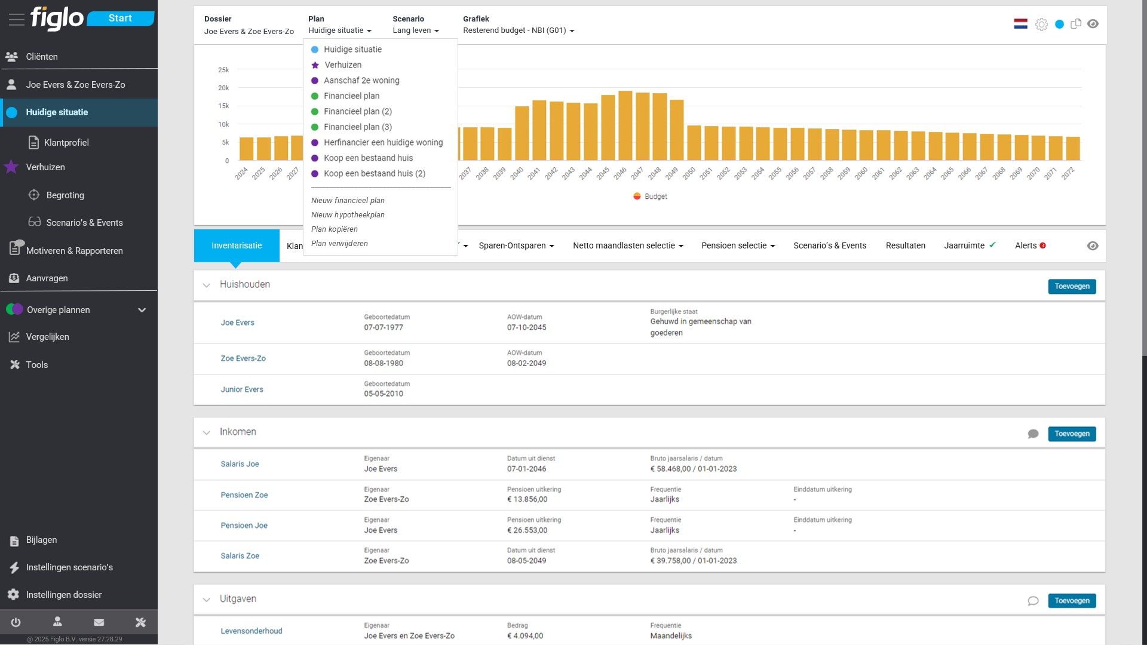Click Plan verwijderen menu entry
This screenshot has width=1147, height=645.
(x=339, y=244)
